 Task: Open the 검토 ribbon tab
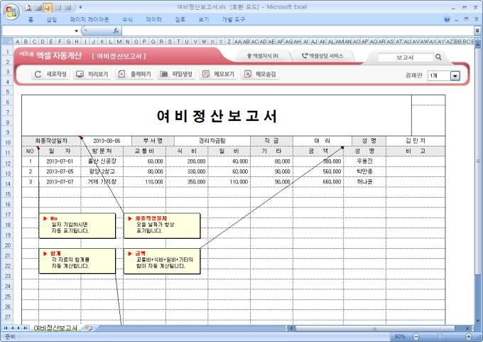pos(180,19)
